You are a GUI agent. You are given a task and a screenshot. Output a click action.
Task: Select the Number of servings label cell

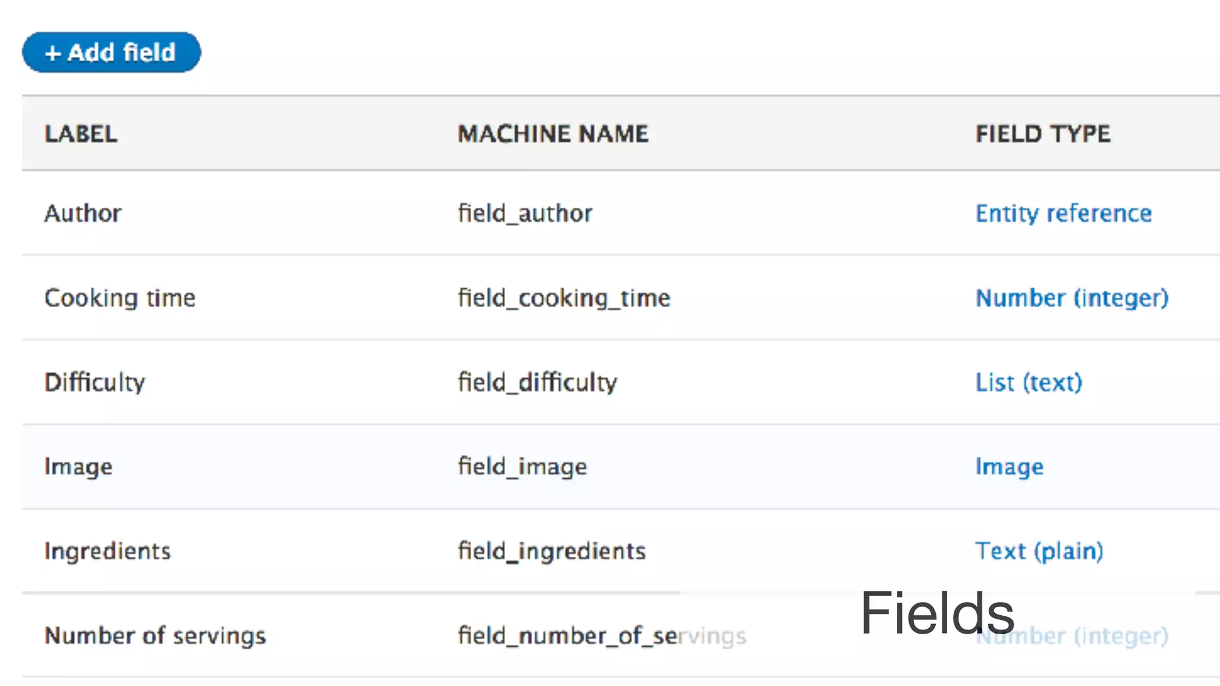pos(155,636)
